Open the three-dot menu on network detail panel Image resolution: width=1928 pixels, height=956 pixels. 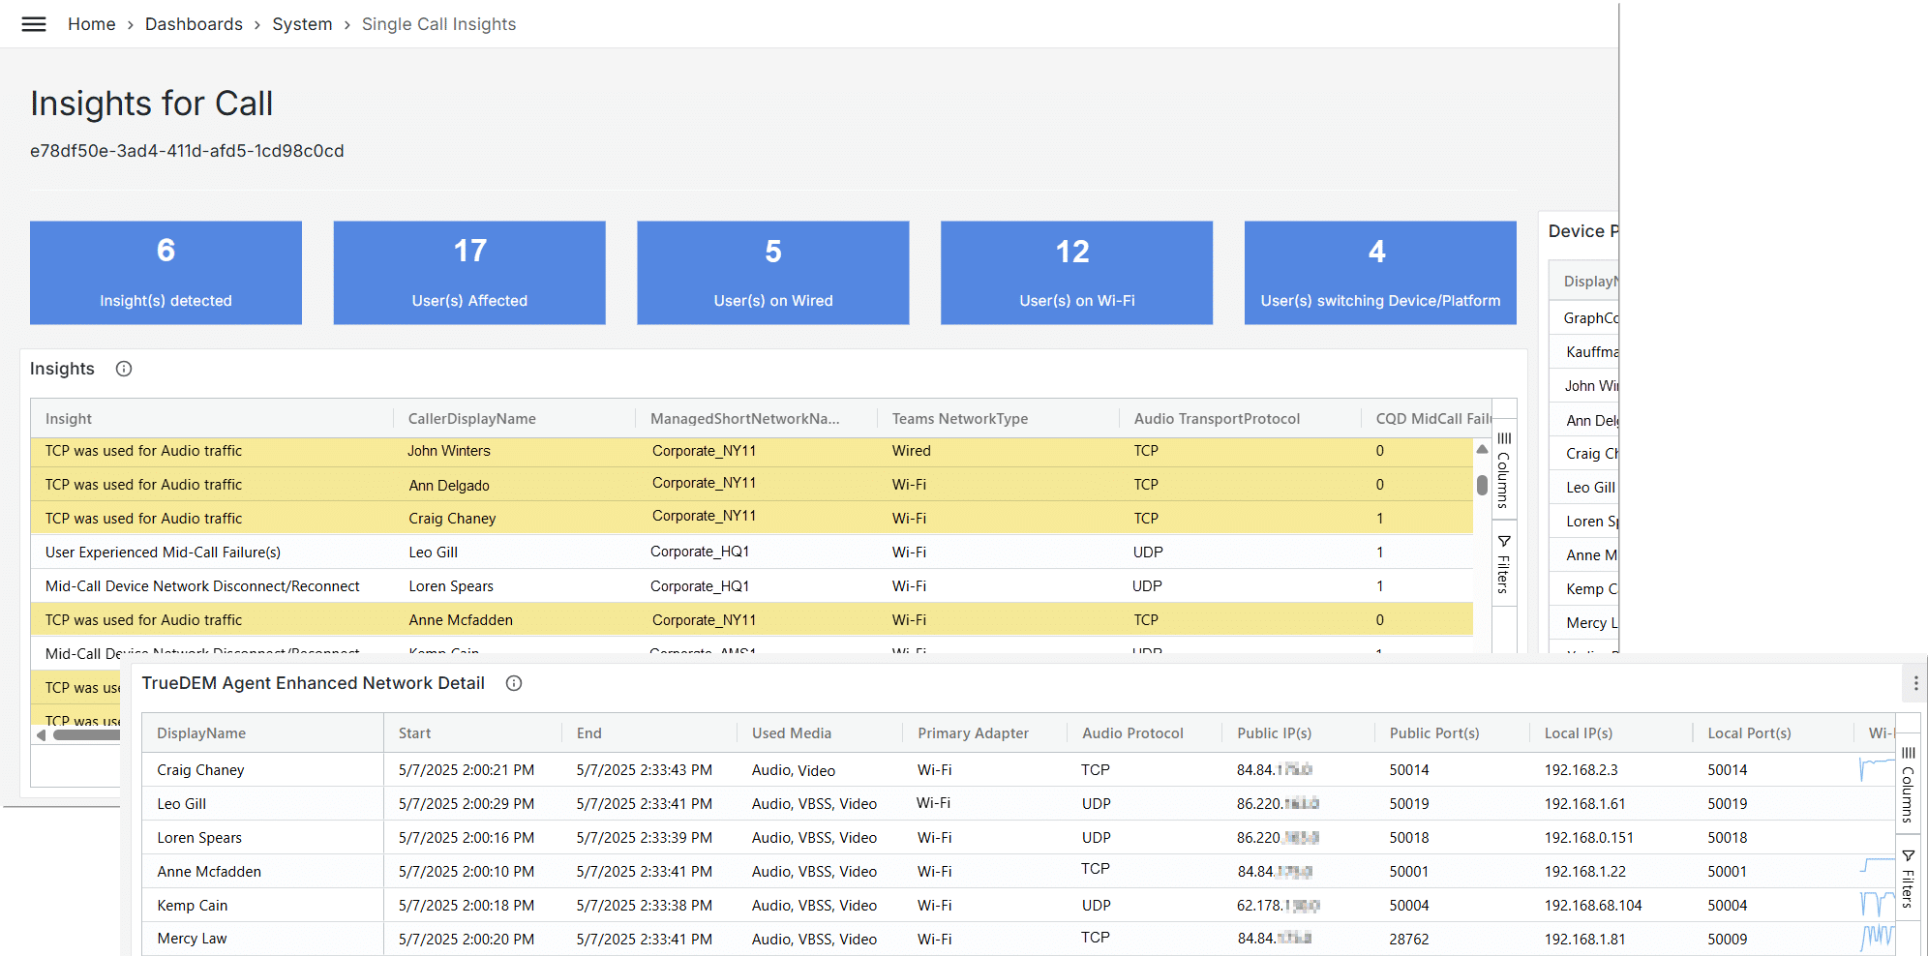[x=1915, y=683]
